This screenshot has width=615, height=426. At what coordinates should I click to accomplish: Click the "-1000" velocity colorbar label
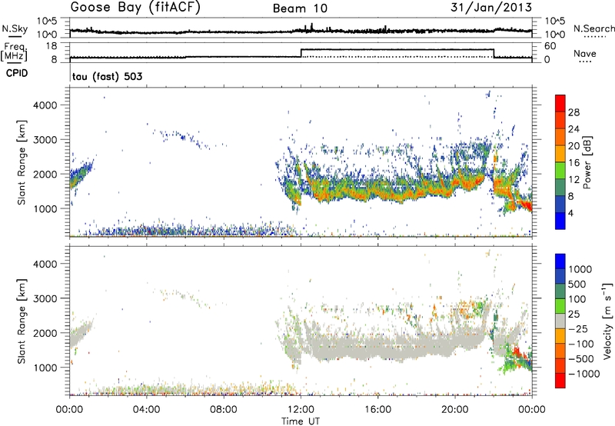584,374
